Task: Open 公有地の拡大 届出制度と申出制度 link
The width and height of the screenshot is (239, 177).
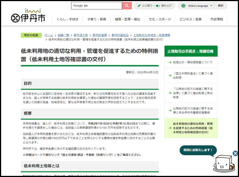Action: pyautogui.click(x=193, y=93)
